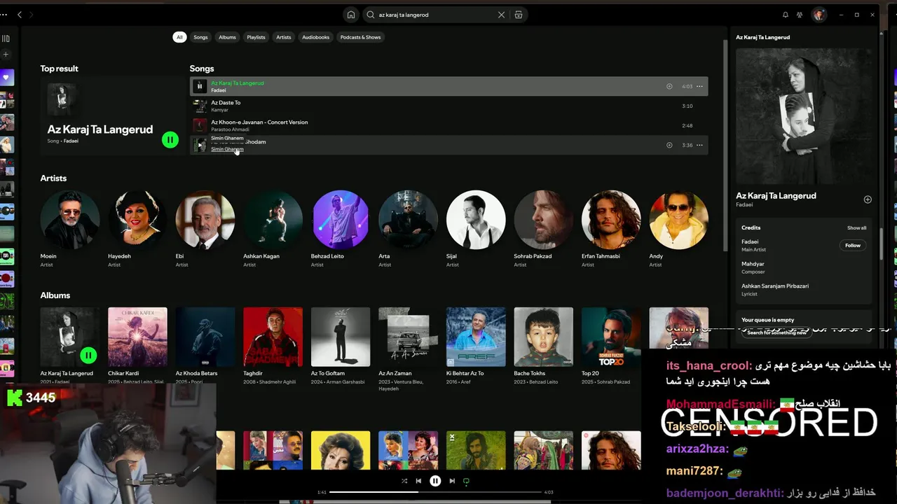897x504 pixels.
Task: Skip to next track
Action: (452, 481)
